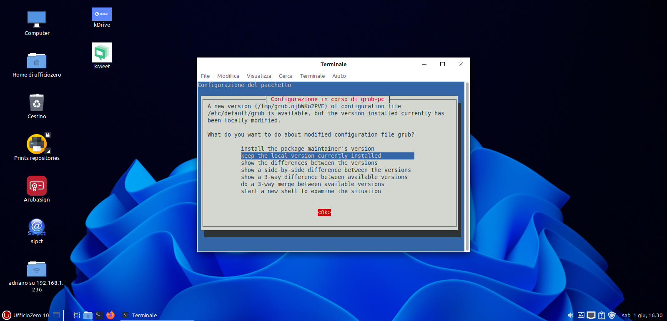Click the shield security tray icon
The image size is (667, 321).
(x=612, y=315)
